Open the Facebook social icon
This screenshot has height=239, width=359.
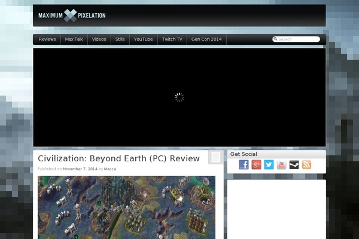click(244, 164)
